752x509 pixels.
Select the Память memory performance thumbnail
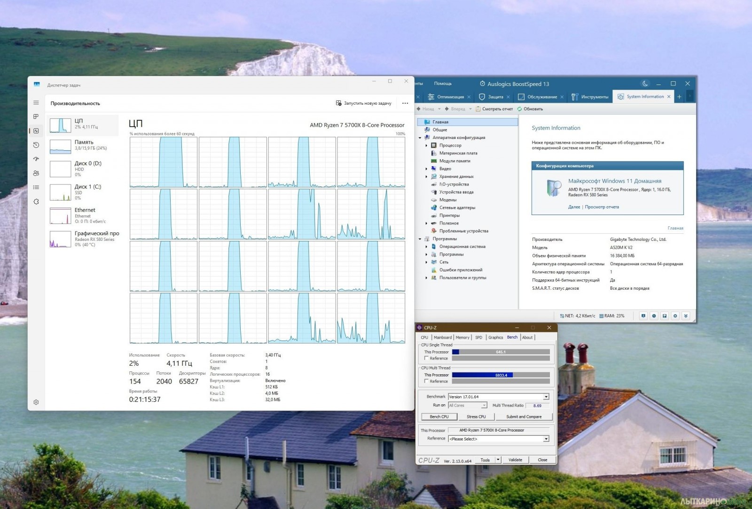[x=60, y=147]
